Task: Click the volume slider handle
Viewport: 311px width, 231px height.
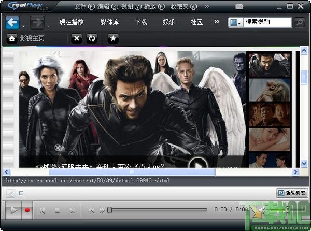Action: [x=288, y=210]
